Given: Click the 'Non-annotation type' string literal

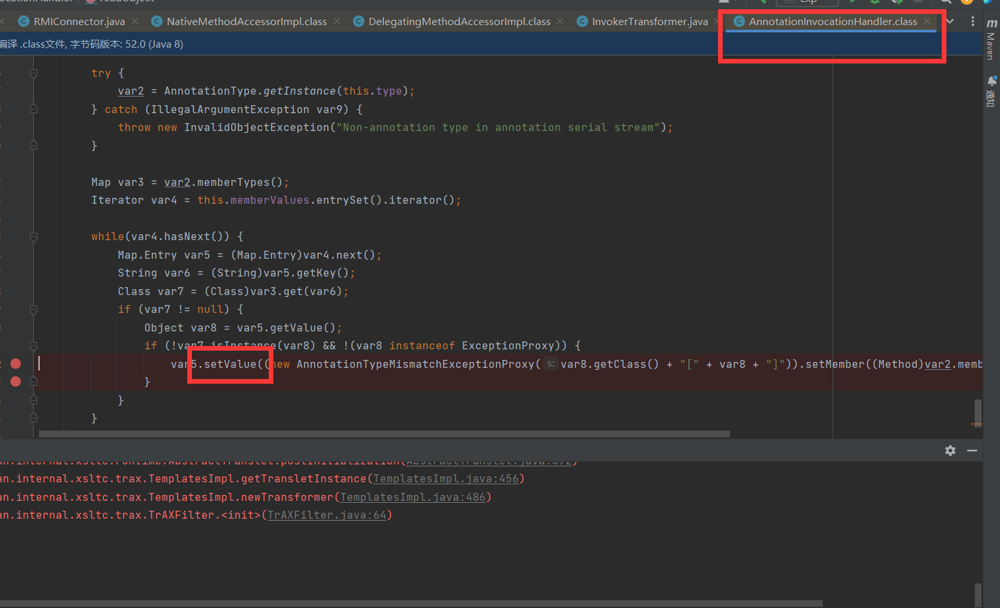Looking at the screenshot, I should point(498,127).
